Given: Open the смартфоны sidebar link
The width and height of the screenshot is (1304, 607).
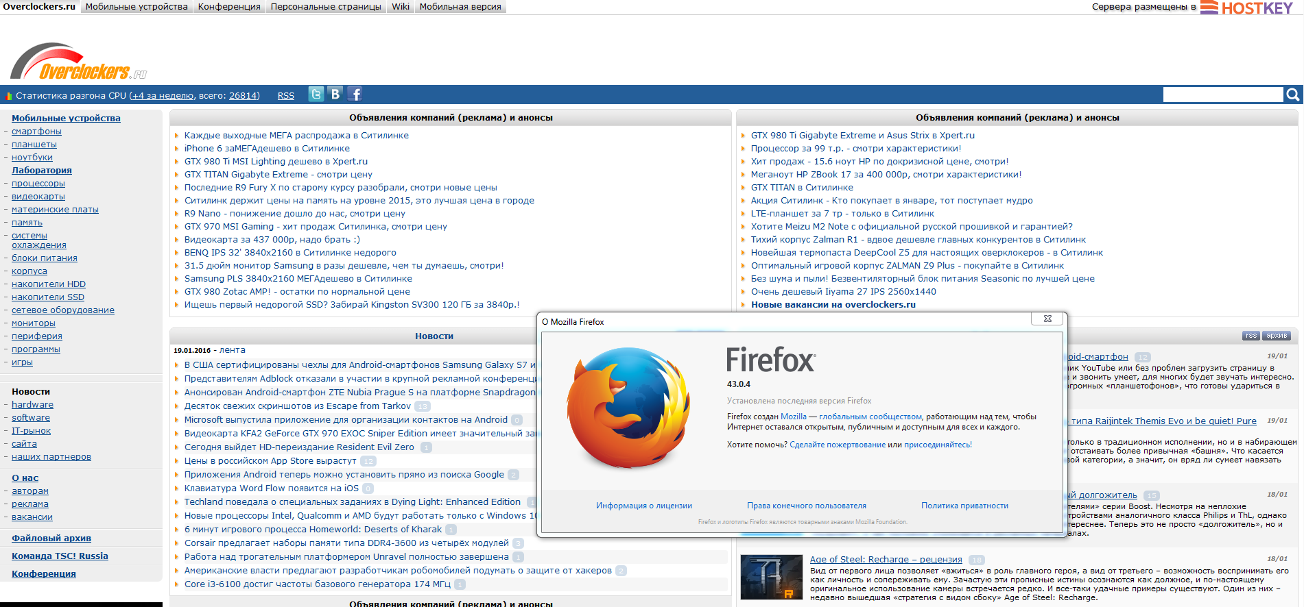Looking at the screenshot, I should (x=36, y=132).
